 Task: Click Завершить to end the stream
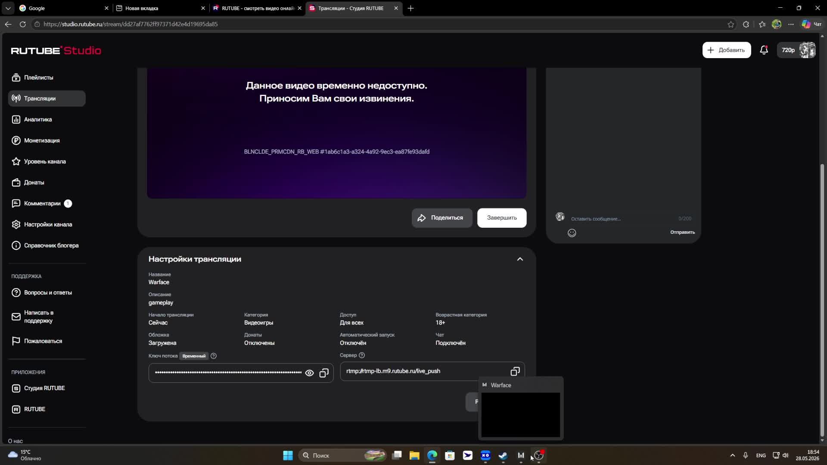(502, 218)
